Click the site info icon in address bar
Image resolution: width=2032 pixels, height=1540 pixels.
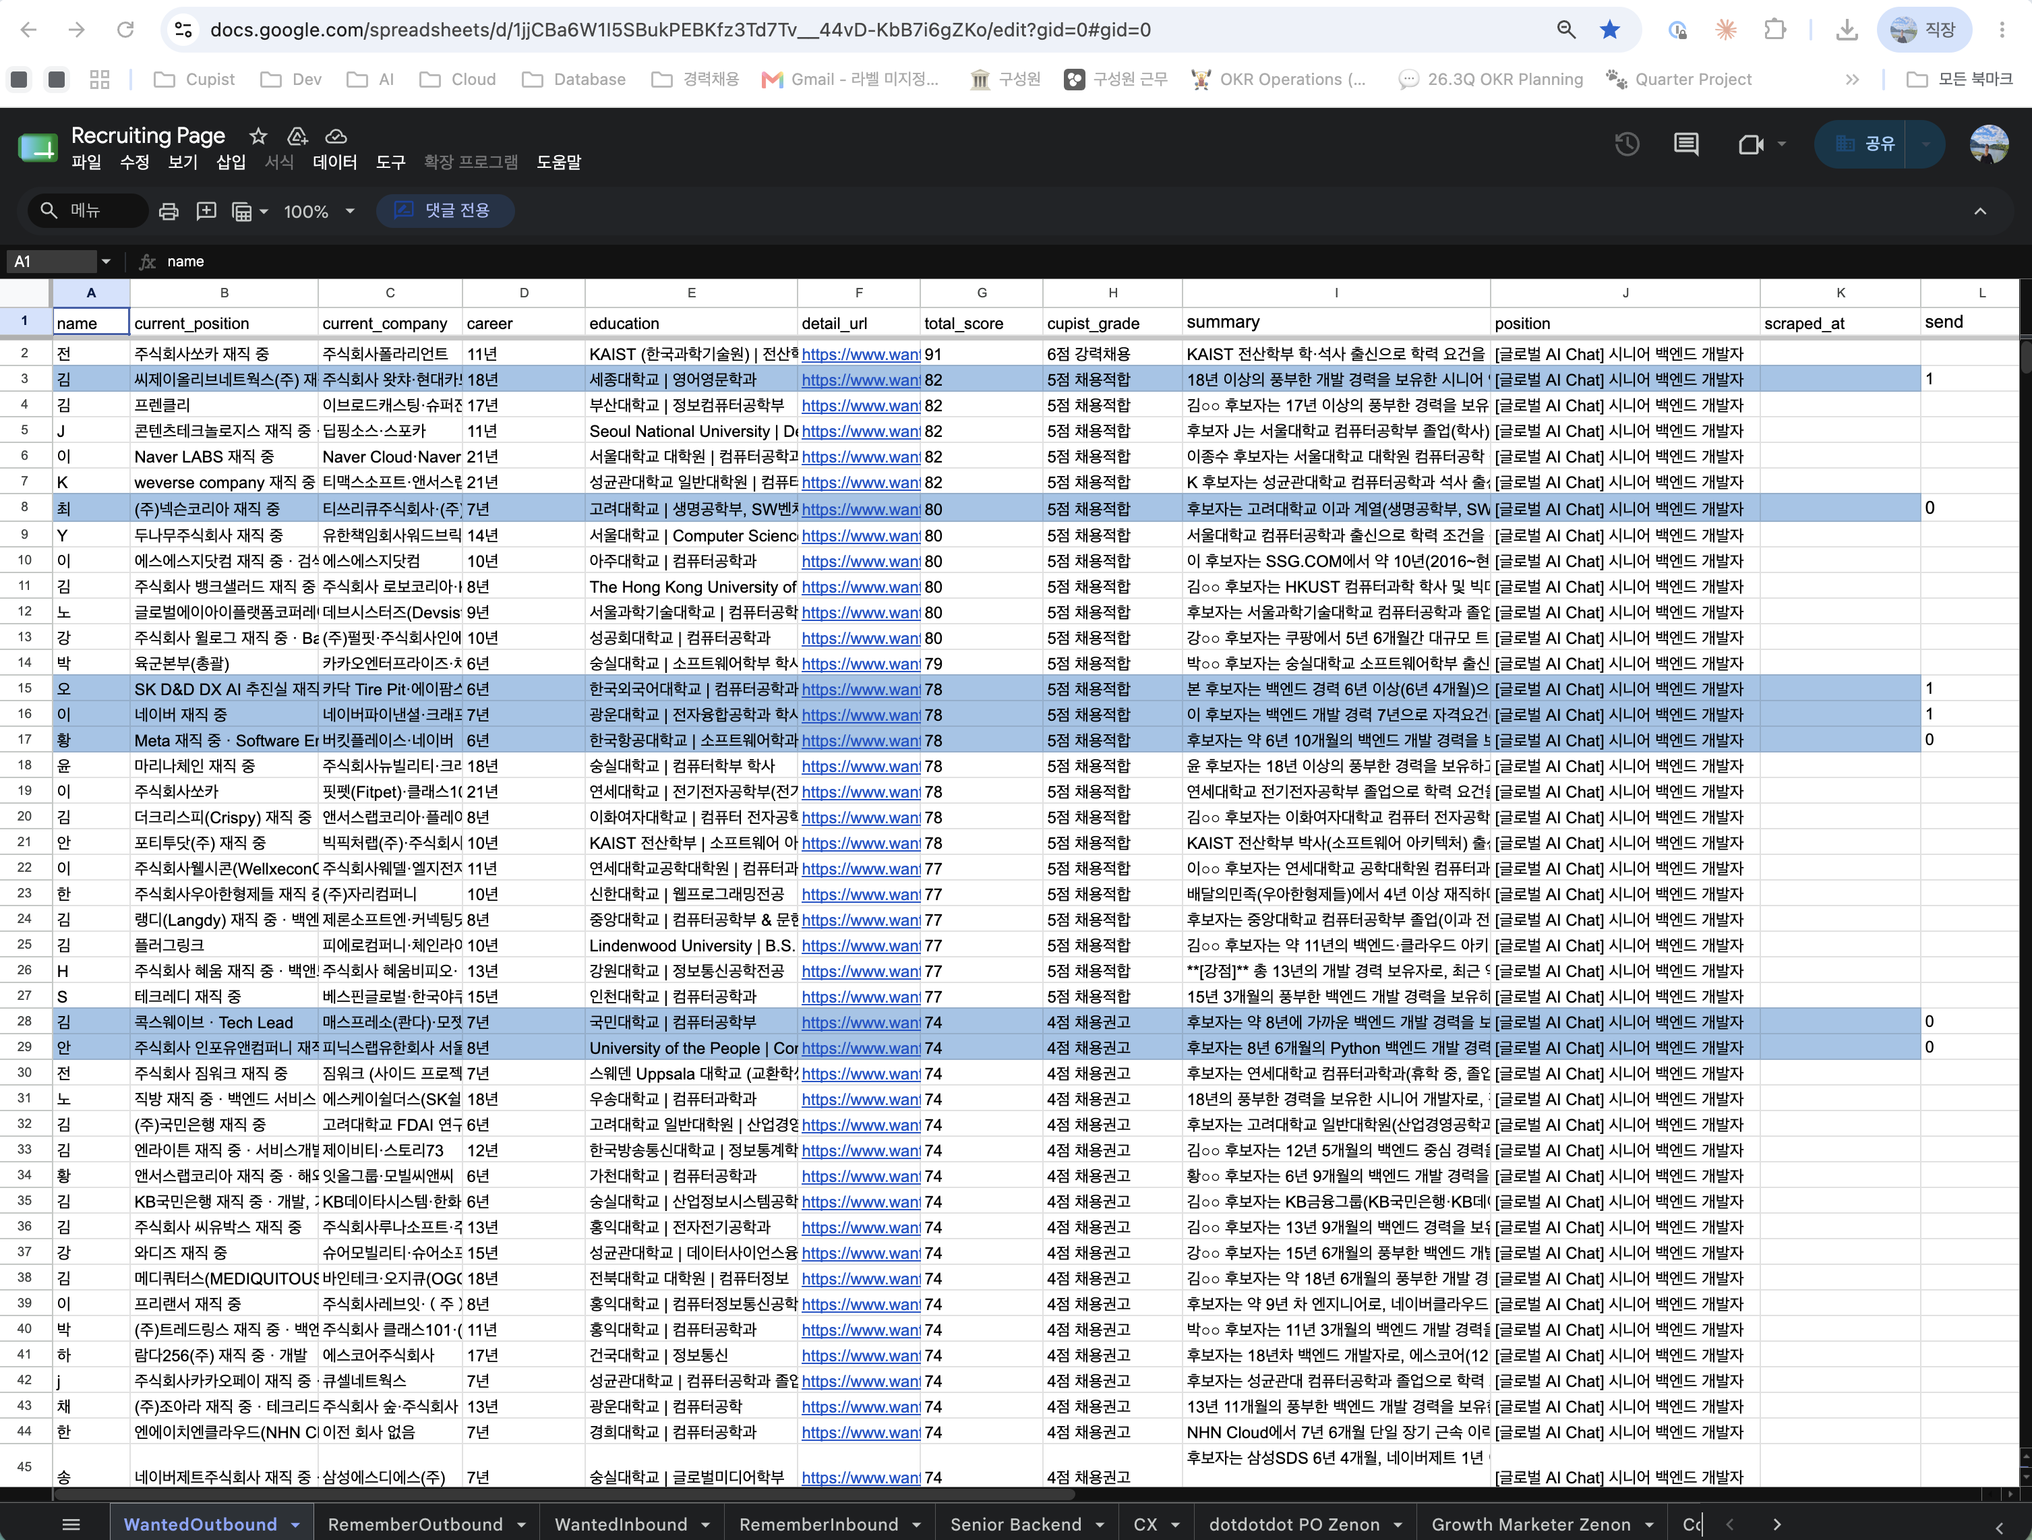[184, 30]
